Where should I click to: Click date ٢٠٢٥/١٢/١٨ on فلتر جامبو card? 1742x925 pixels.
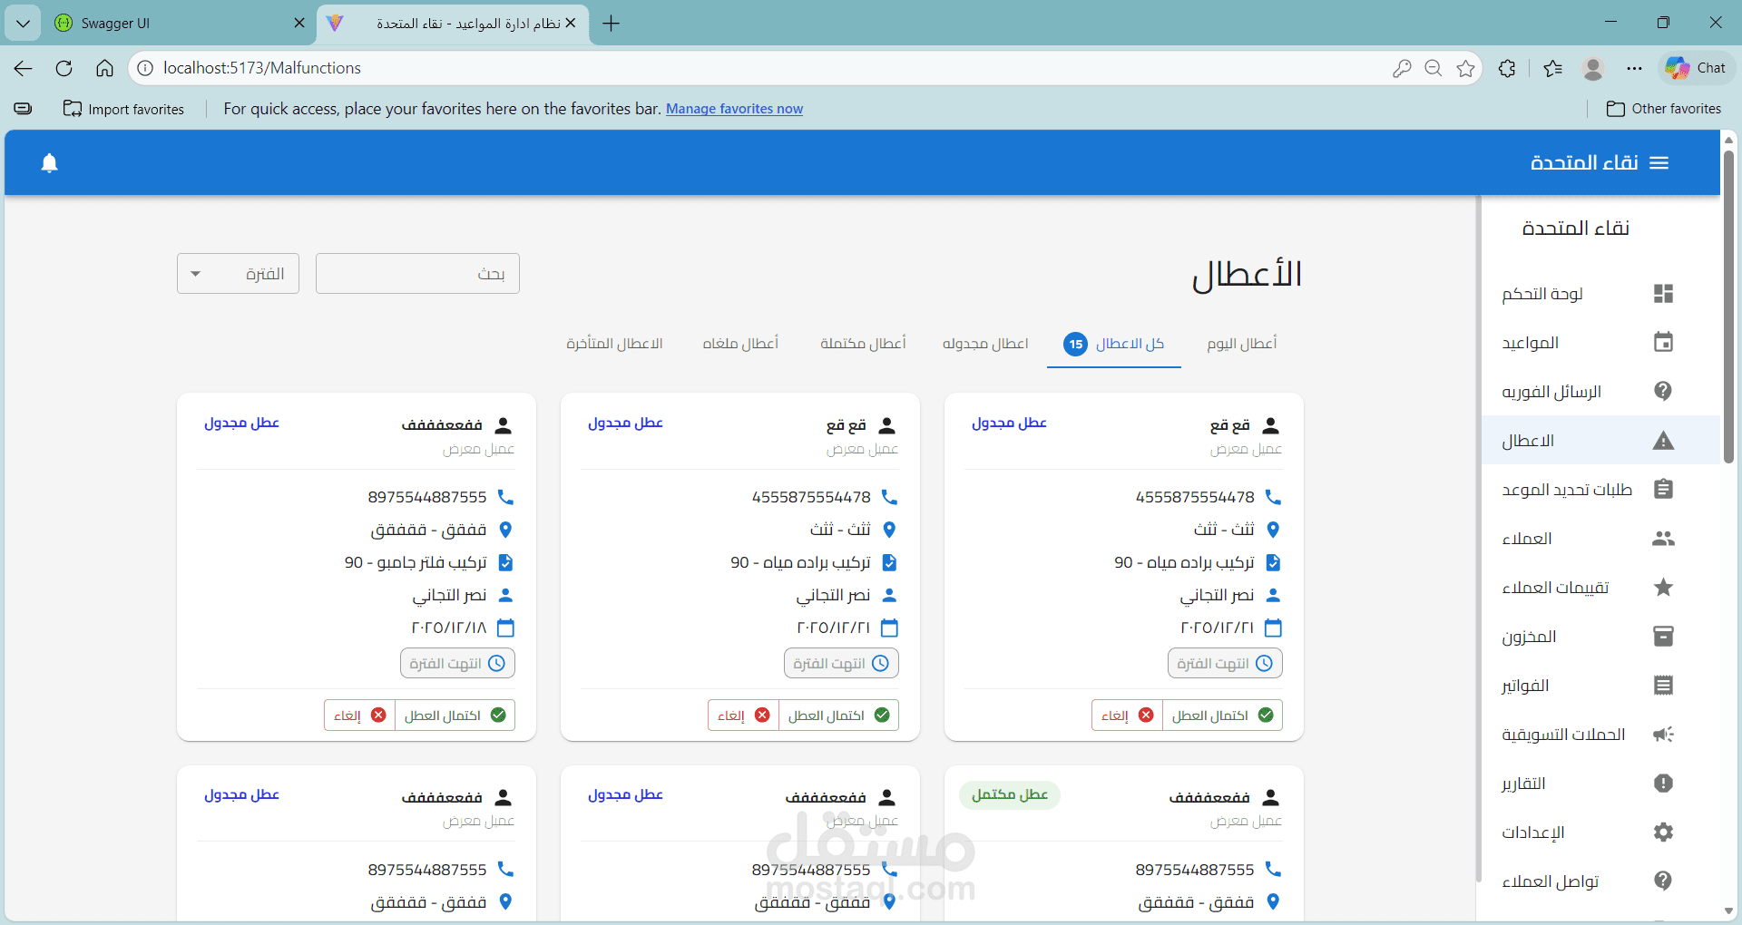[x=449, y=628]
